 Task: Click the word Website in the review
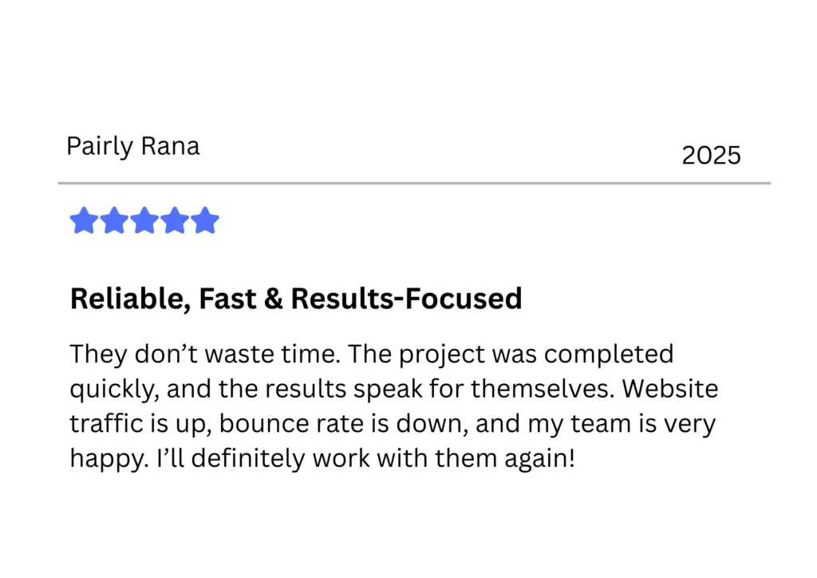670,389
